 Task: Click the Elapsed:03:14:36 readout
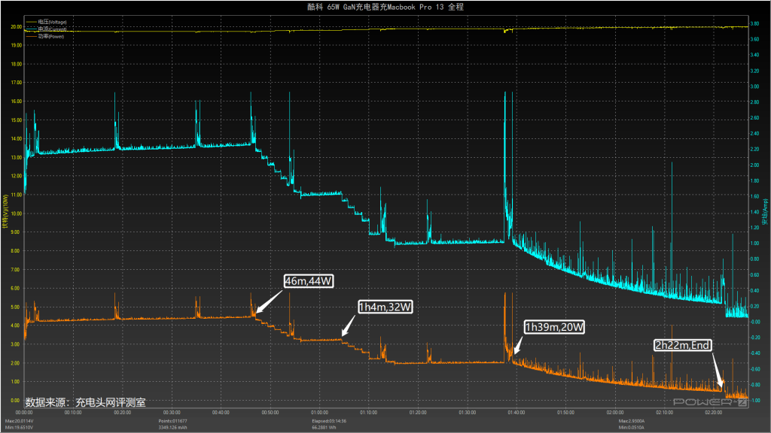329,421
